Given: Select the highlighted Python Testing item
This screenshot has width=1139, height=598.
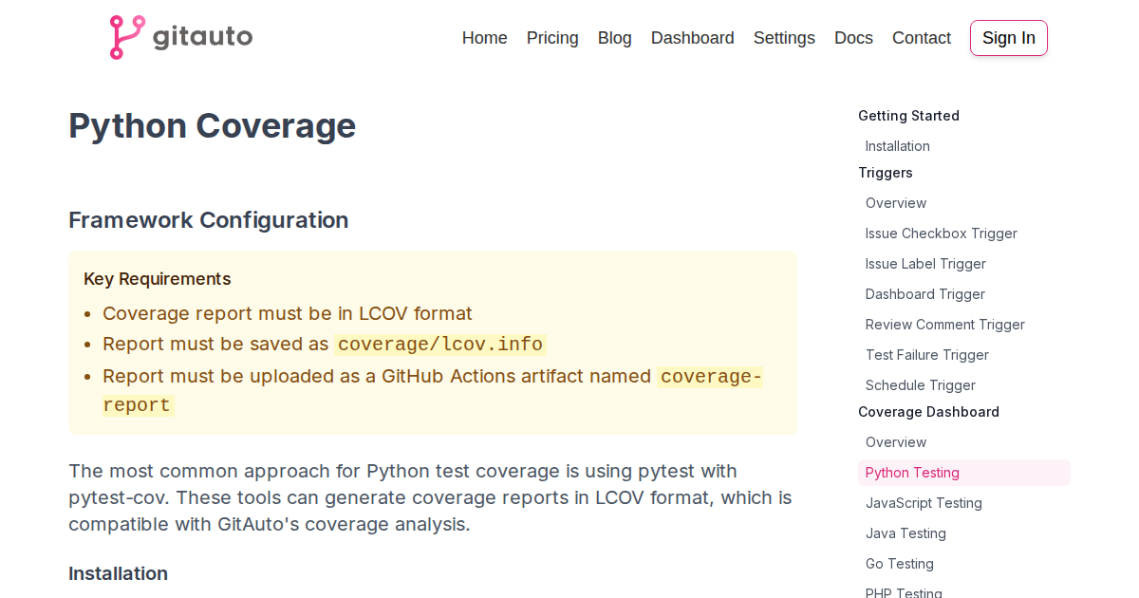Looking at the screenshot, I should point(912,473).
